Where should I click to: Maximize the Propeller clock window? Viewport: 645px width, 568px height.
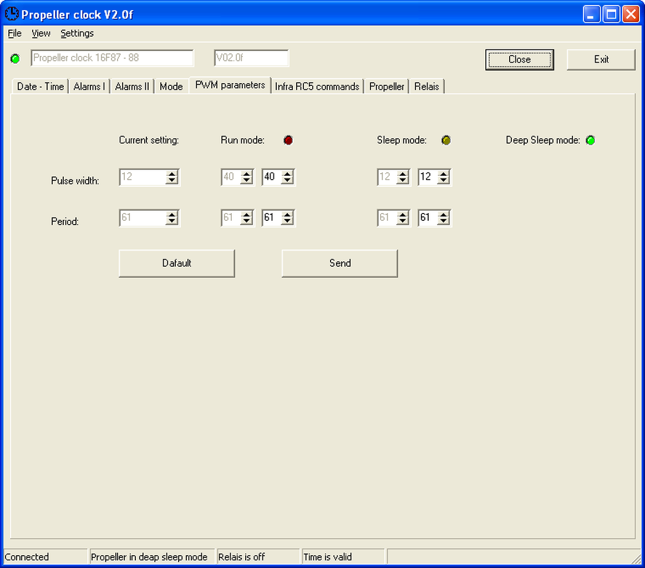click(611, 14)
